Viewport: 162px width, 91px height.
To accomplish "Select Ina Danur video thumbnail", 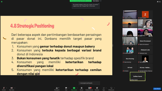I will pyautogui.click(x=145, y=23).
